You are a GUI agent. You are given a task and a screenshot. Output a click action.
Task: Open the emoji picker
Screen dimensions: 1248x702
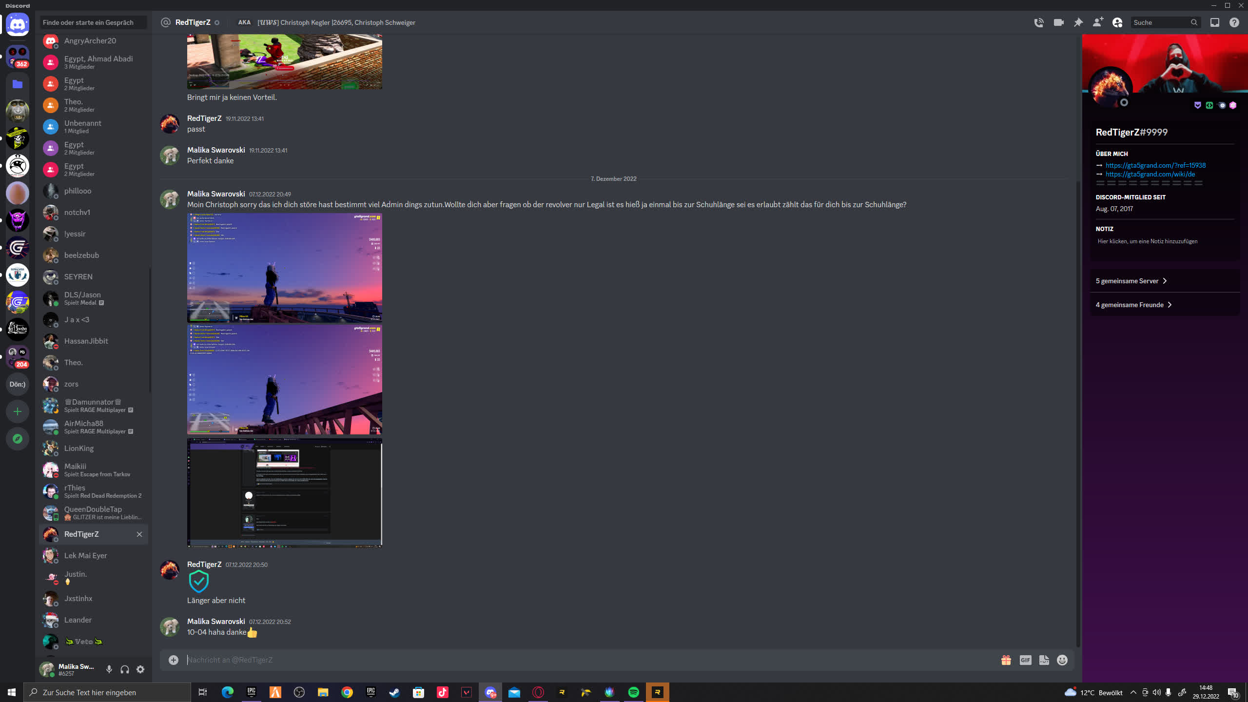pos(1062,660)
